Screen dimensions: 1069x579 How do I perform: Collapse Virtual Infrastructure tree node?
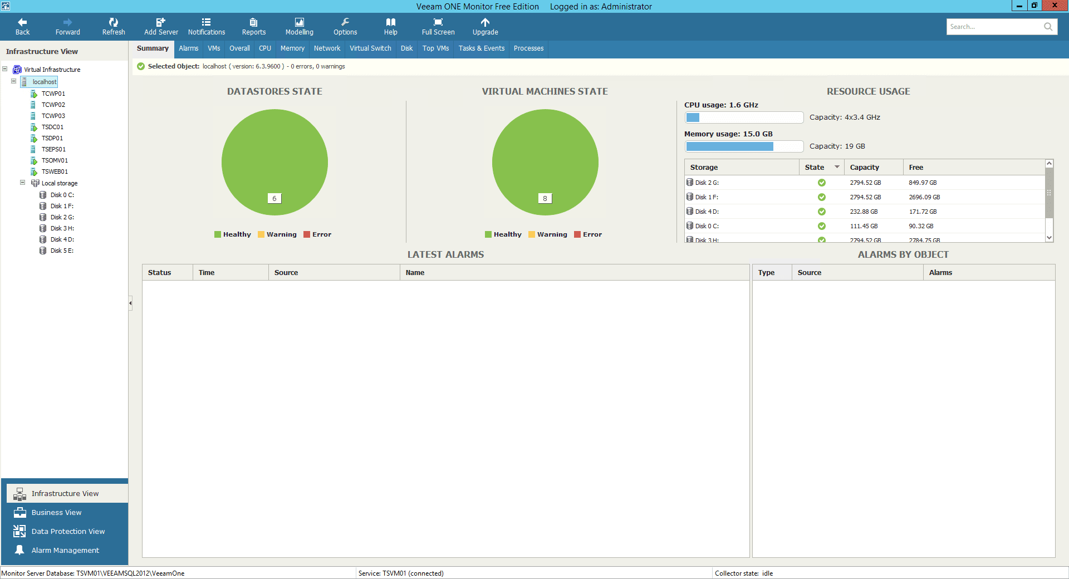click(5, 69)
